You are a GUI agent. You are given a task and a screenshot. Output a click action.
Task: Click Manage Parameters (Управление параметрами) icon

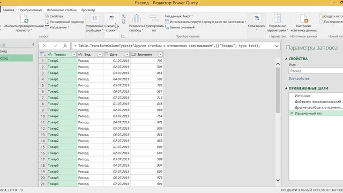pos(278,18)
